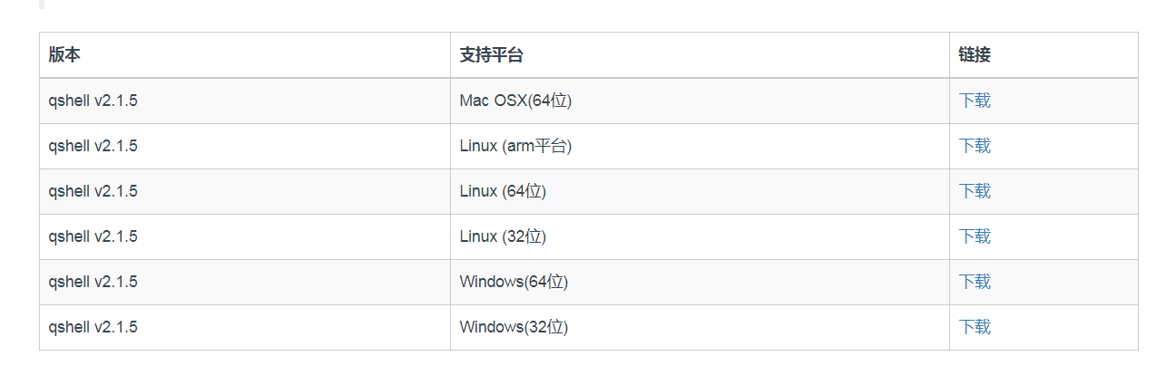The image size is (1156, 385).
Task: Click the 下载 link for Mac OSX(64位)
Action: (x=975, y=101)
